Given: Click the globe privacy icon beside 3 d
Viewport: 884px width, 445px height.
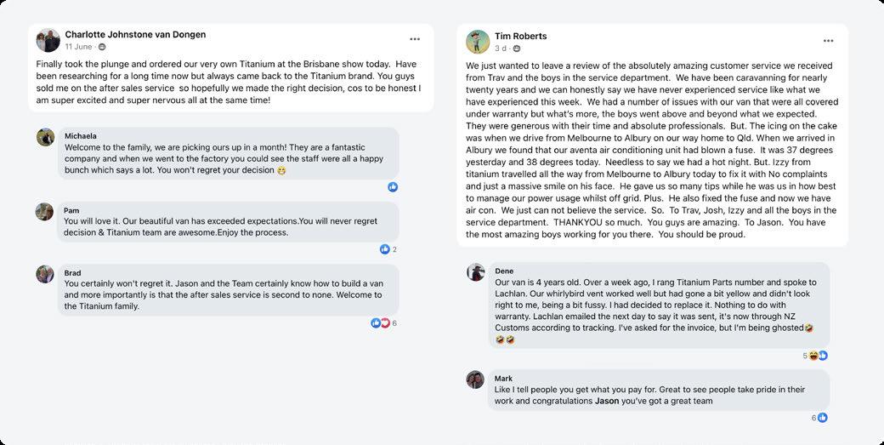Looking at the screenshot, I should (x=512, y=48).
